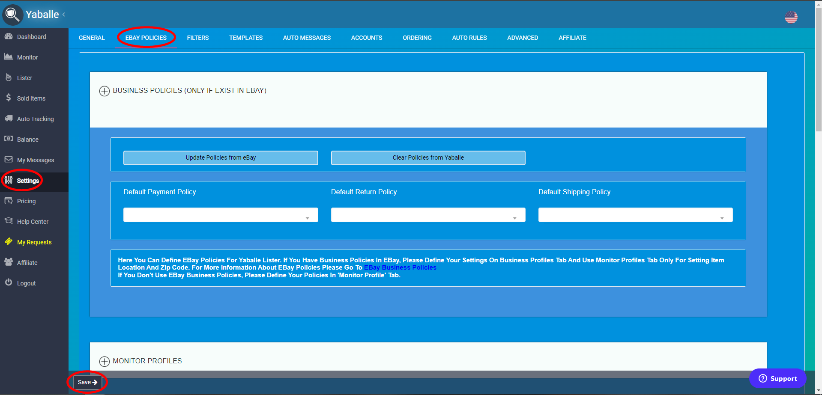Follow the EBay Business Policies link
The image size is (822, 395).
[x=400, y=267]
